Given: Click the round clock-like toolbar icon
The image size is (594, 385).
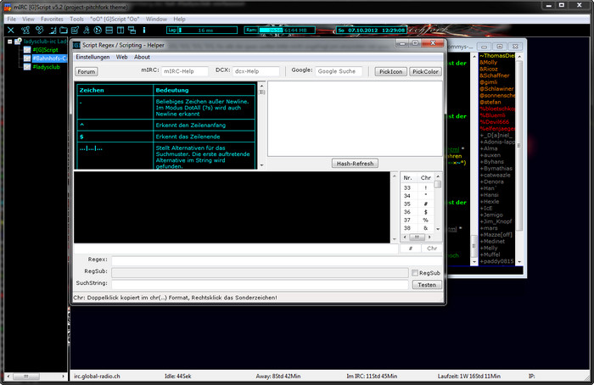Looking at the screenshot, I should tap(98, 30).
